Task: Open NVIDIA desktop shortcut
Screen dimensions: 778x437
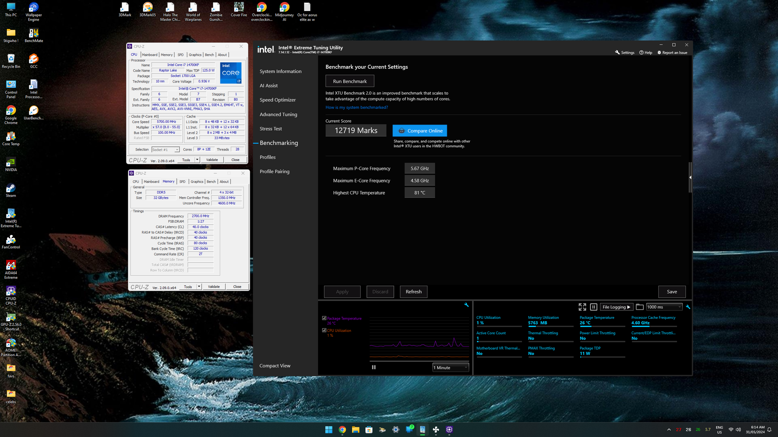Action: pos(11,165)
